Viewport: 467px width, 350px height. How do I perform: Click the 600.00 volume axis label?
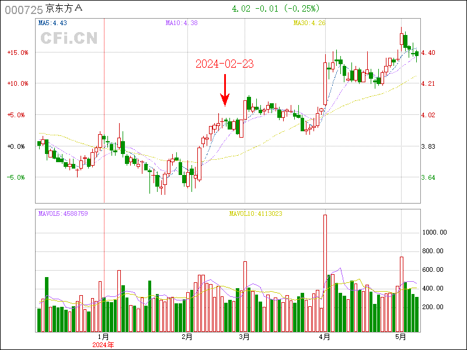(x=433, y=270)
